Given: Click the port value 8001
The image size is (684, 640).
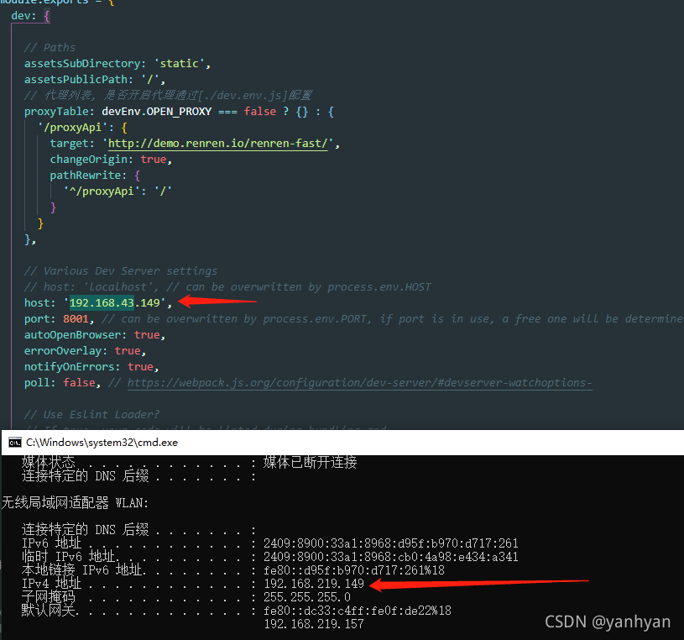Looking at the screenshot, I should click(76, 318).
